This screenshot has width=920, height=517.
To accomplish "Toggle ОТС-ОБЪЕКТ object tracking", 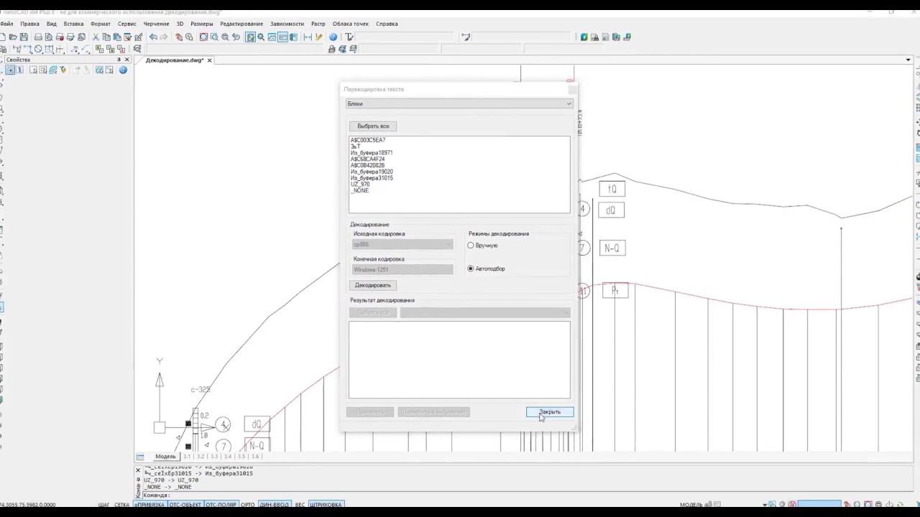I will tap(185, 505).
